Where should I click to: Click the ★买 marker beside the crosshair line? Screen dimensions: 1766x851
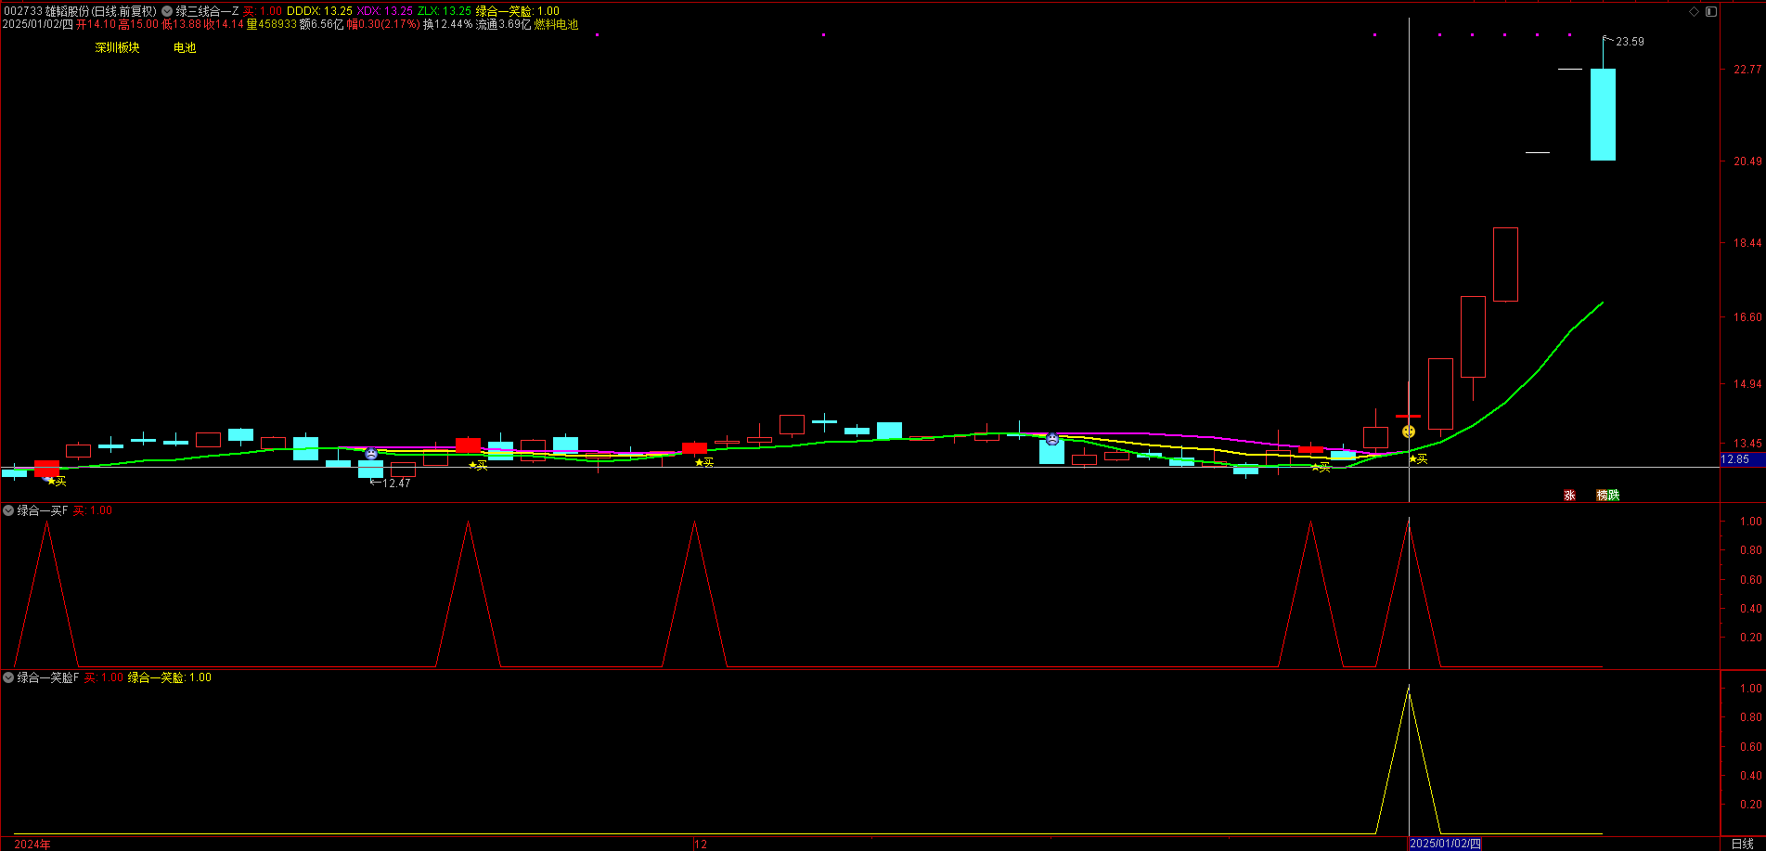tap(1418, 458)
